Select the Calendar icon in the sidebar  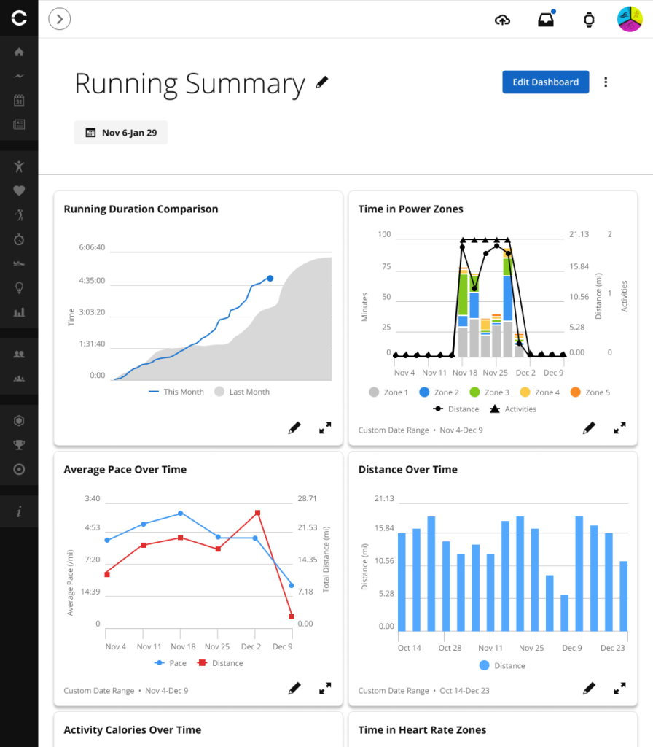19,100
